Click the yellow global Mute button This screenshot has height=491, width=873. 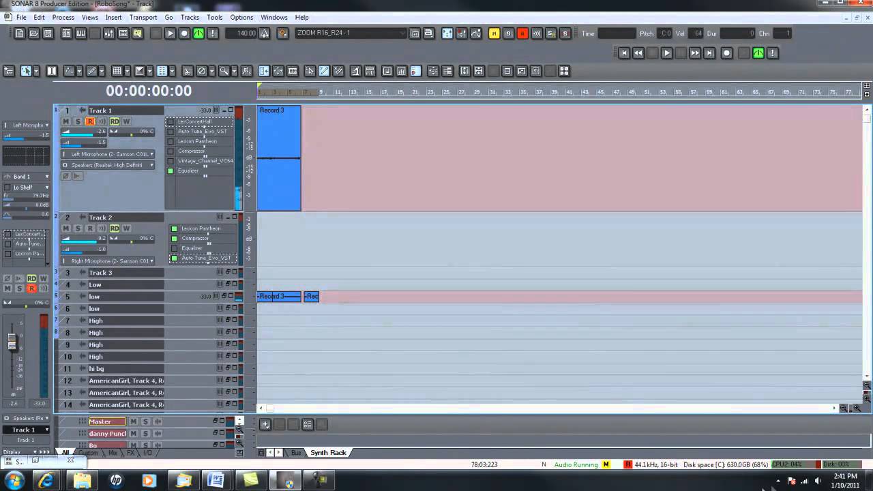click(x=494, y=33)
